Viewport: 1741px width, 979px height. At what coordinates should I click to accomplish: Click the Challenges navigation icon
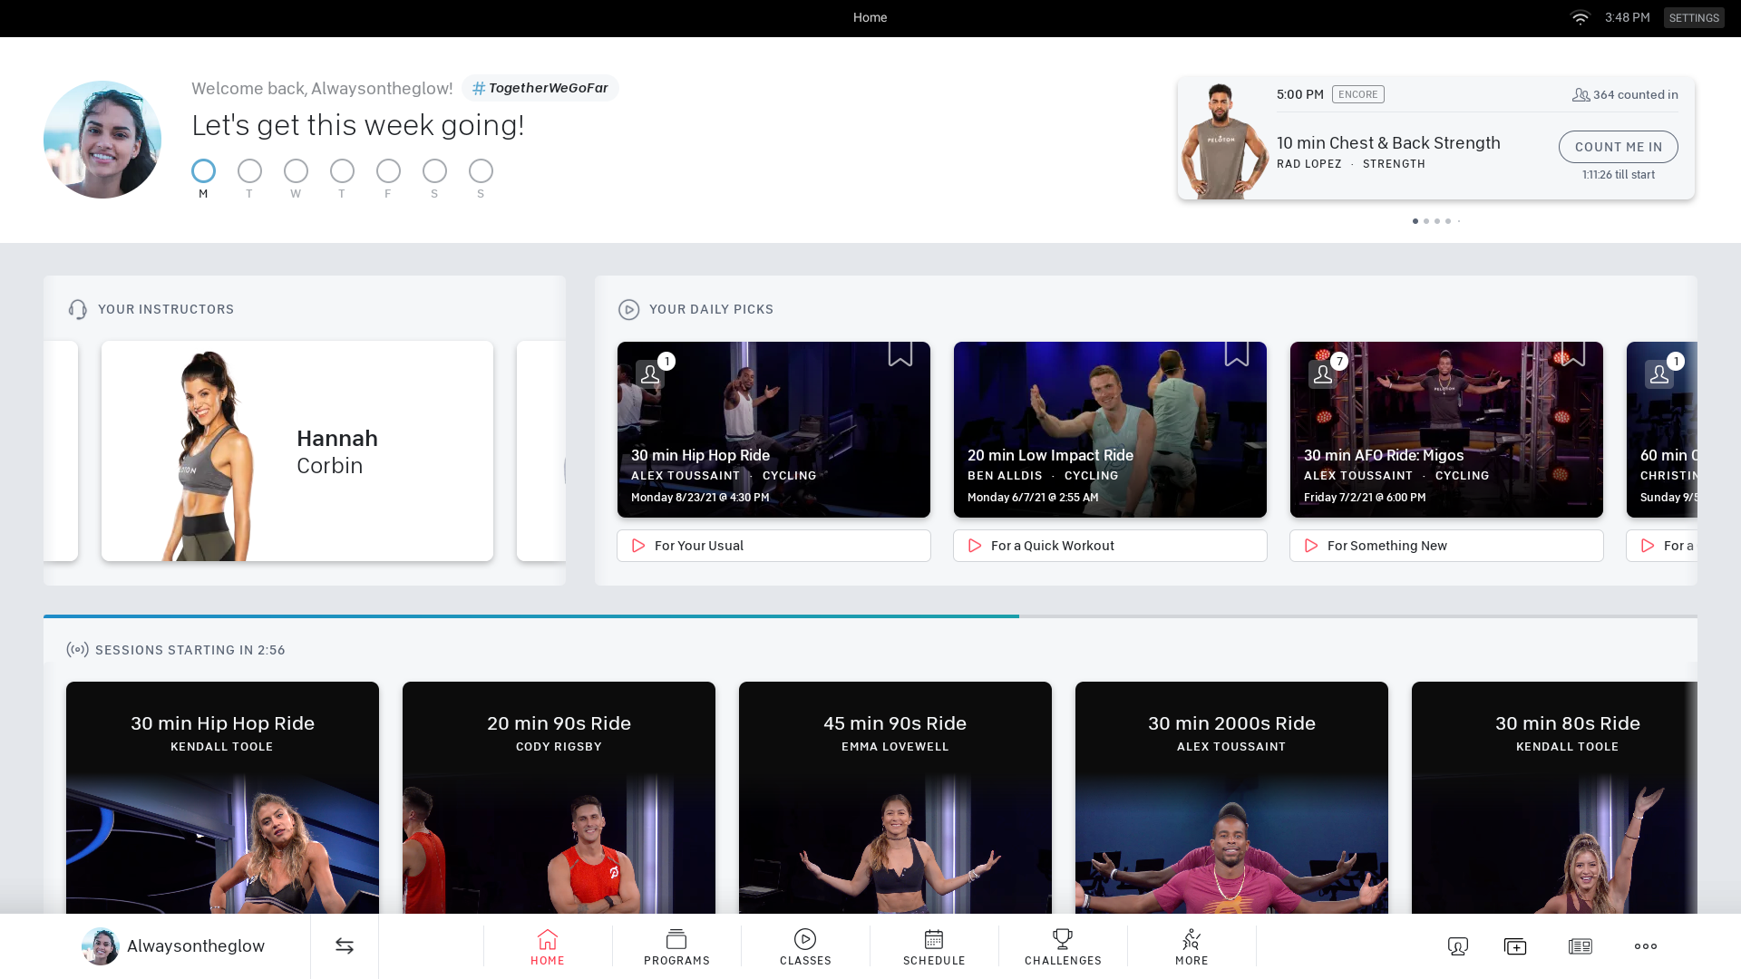[x=1061, y=945]
